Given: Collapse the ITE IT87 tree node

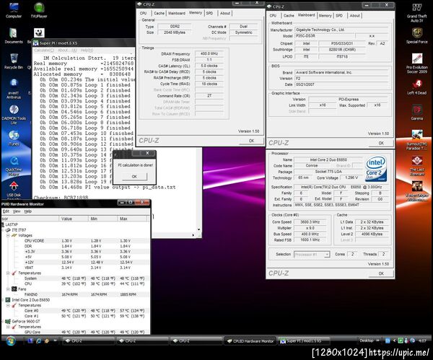Looking at the screenshot, I should click(x=3, y=230).
